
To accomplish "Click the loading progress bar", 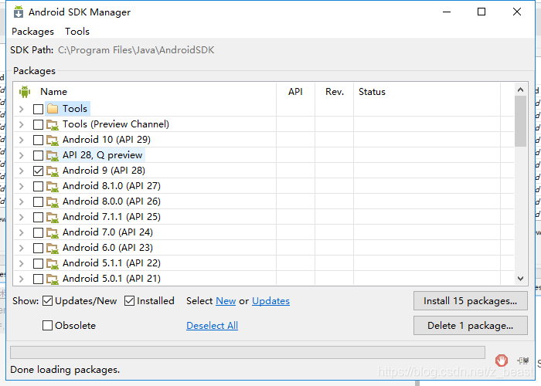I will click(247, 353).
